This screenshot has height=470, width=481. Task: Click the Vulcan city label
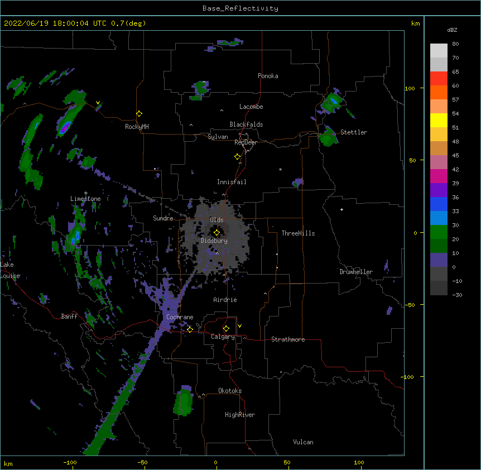[x=303, y=442]
